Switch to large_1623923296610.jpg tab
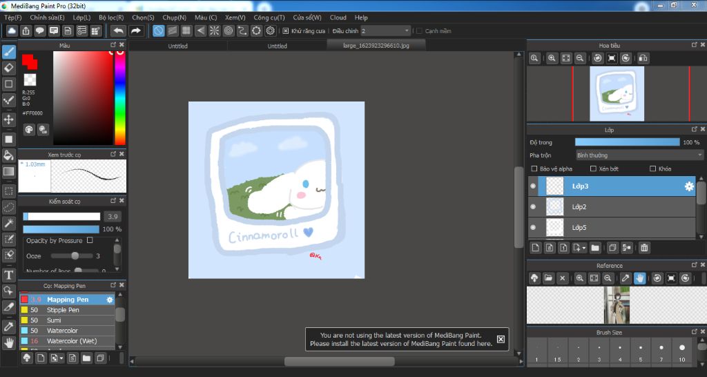Image resolution: width=707 pixels, height=377 pixels. pyautogui.click(x=376, y=46)
